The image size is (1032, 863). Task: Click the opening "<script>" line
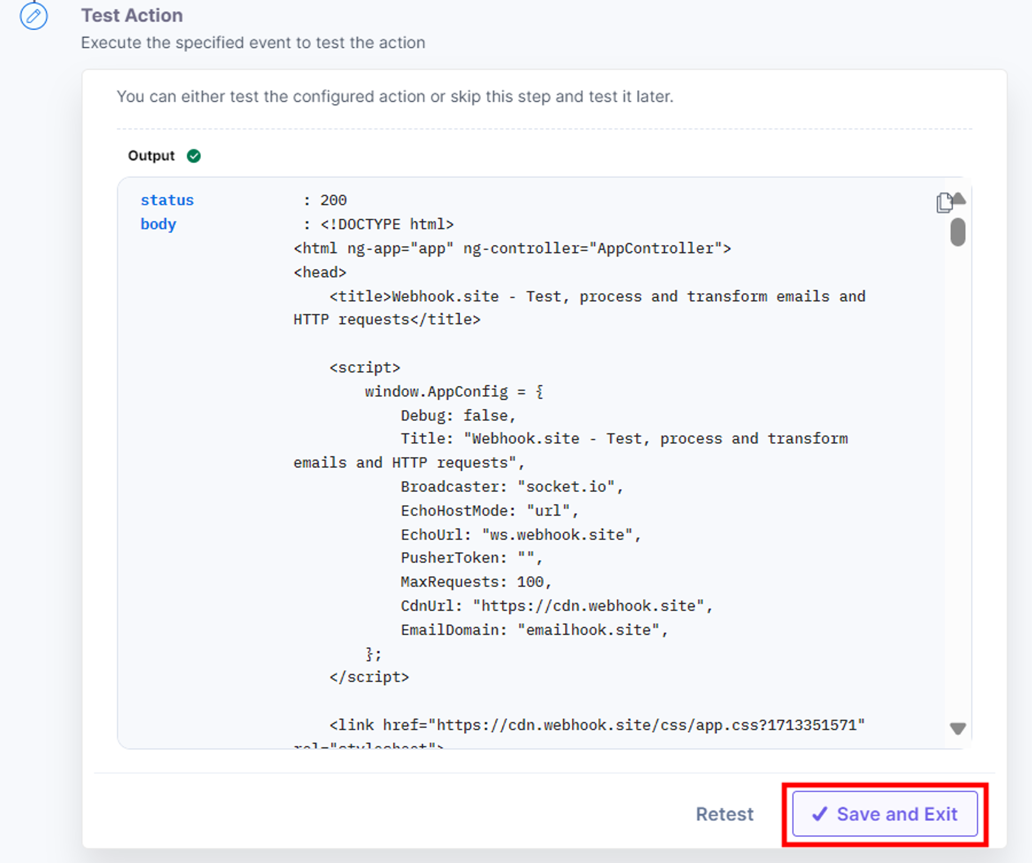[365, 368]
